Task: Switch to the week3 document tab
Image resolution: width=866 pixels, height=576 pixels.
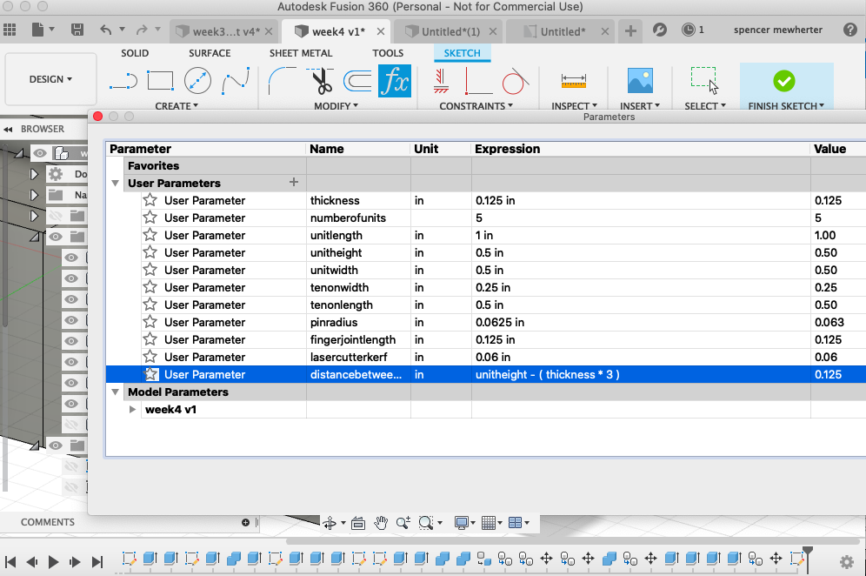Action: (223, 31)
